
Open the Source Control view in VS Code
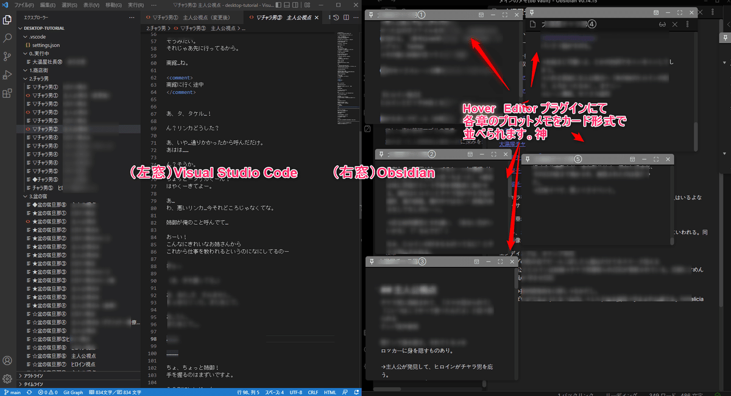(7, 56)
